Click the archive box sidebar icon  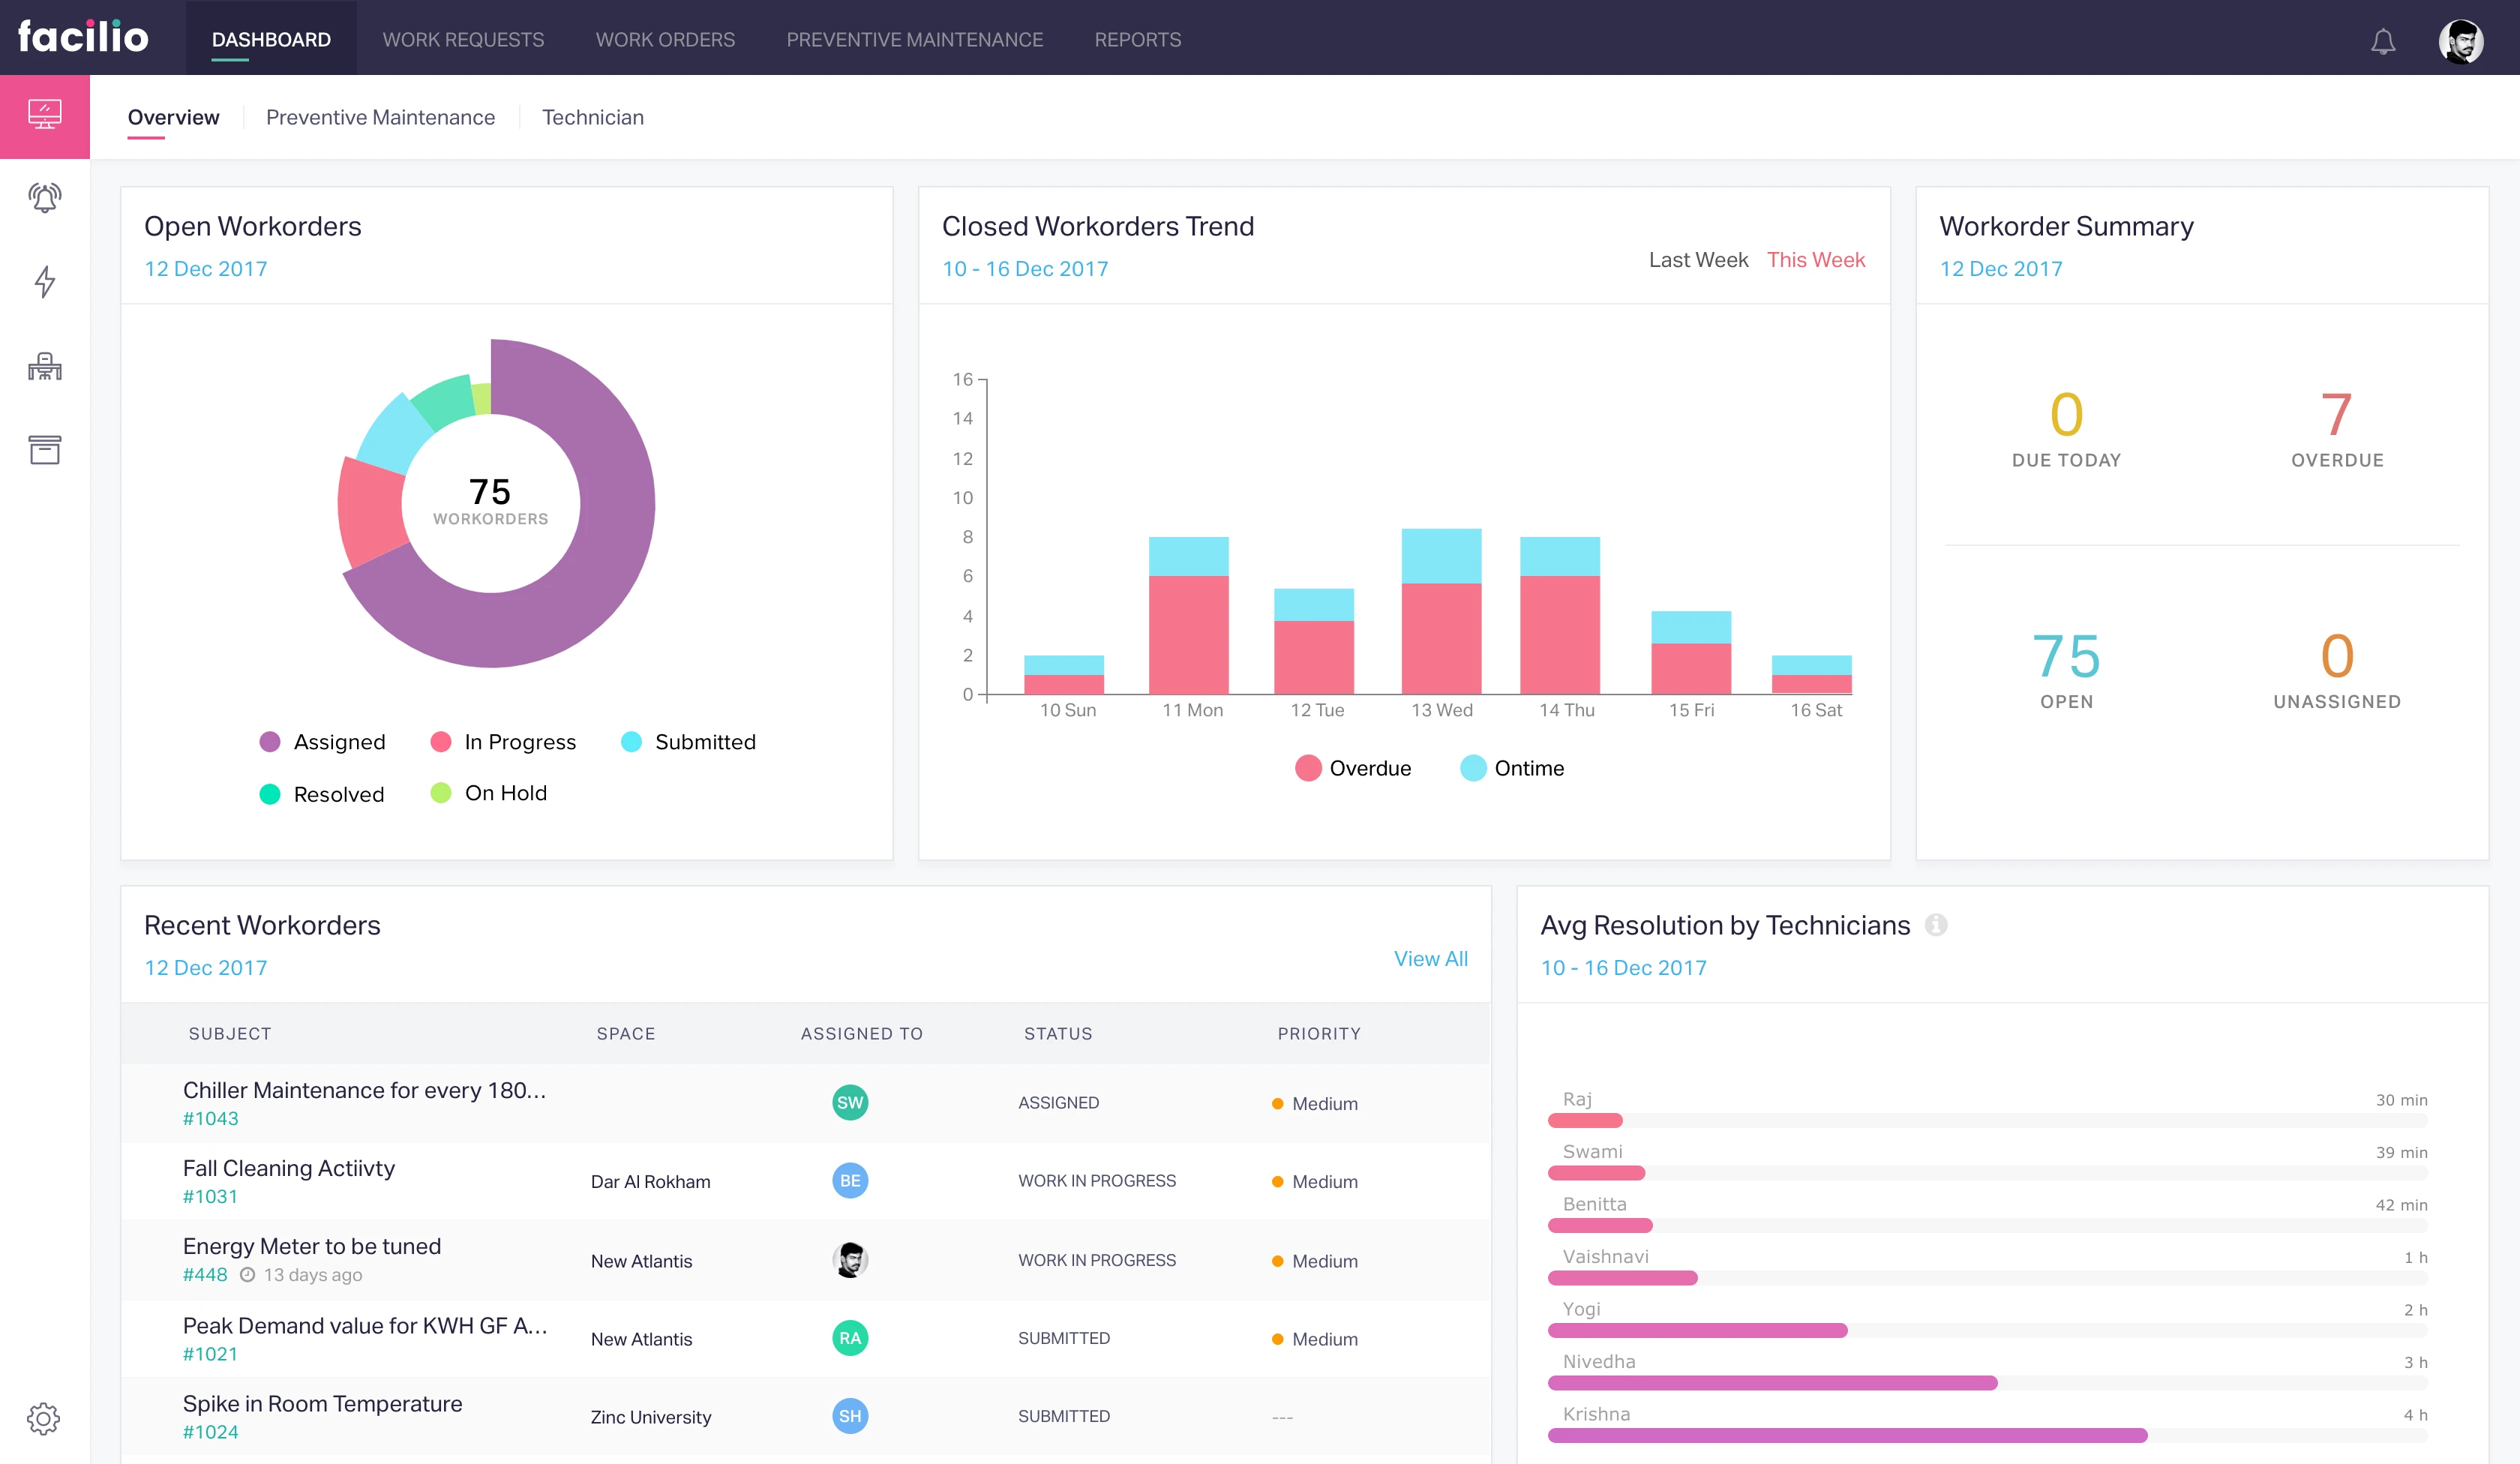44,450
